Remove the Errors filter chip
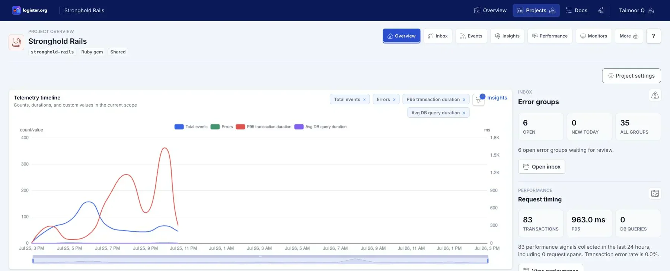Screen dimensions: 670x271 pos(394,99)
